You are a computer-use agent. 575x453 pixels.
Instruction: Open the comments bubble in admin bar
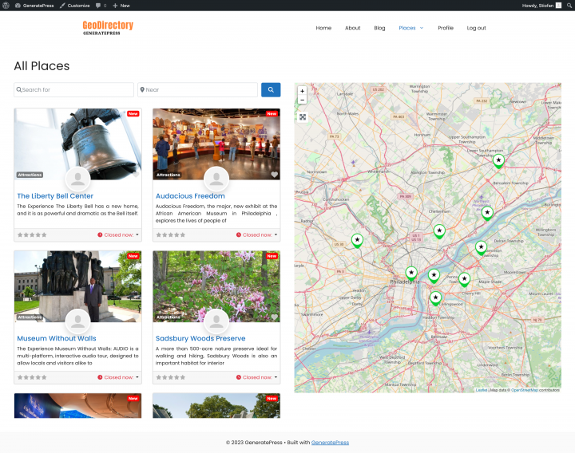(x=99, y=6)
